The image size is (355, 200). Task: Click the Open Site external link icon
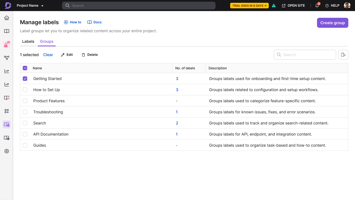[284, 6]
